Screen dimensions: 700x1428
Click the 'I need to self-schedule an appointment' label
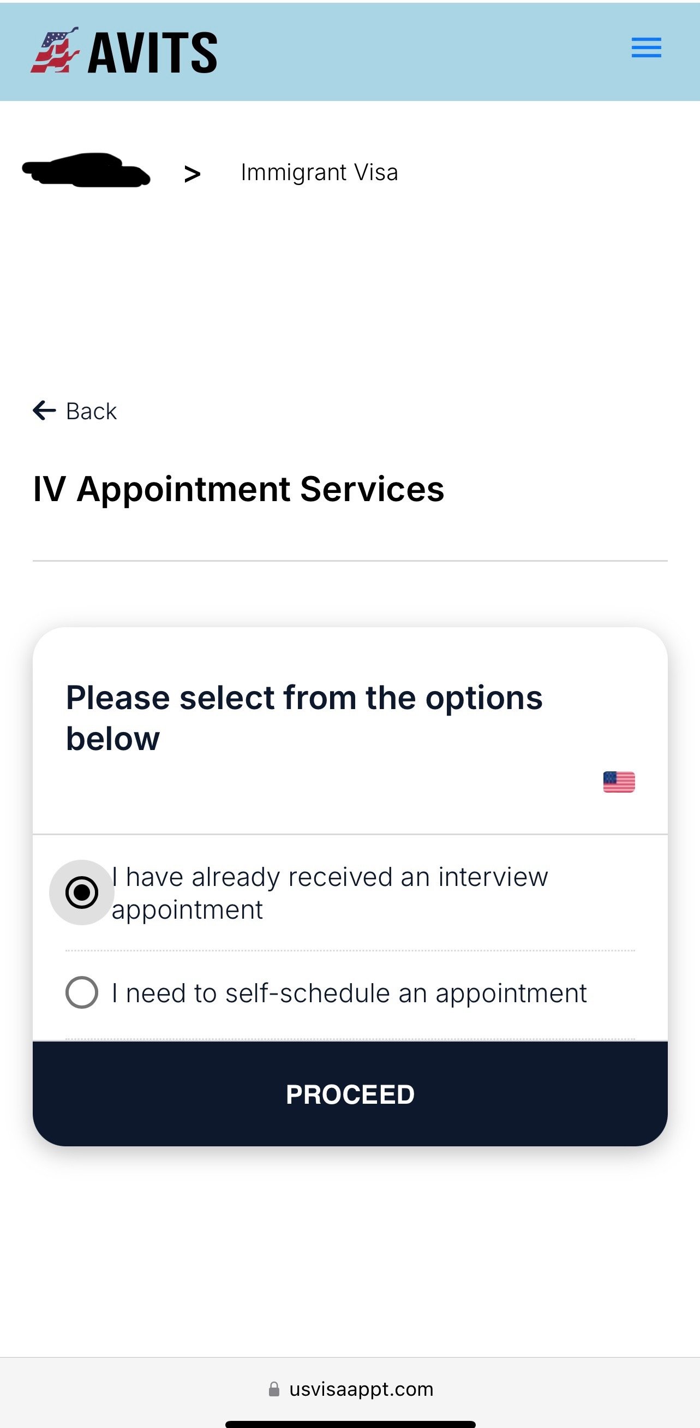[349, 993]
